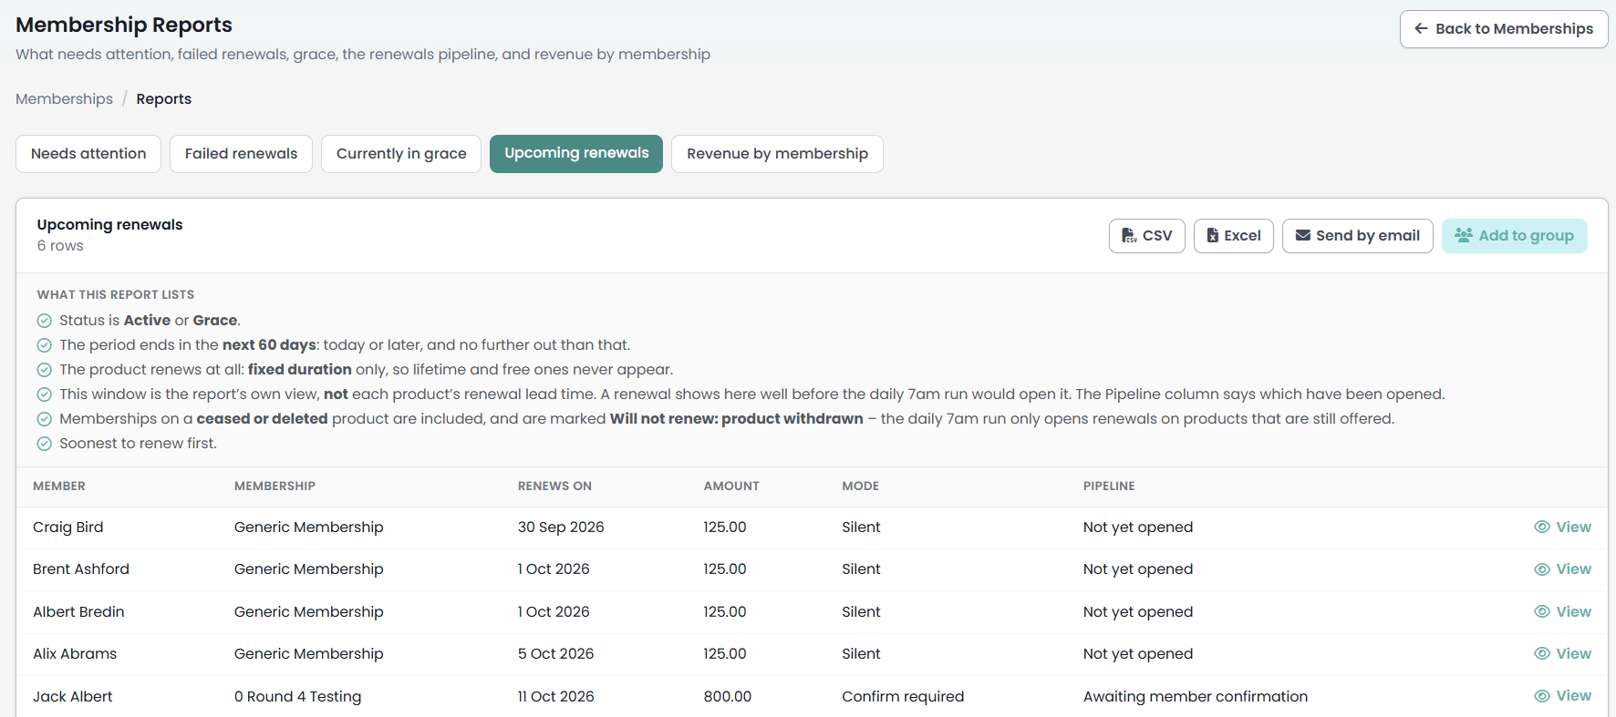Image resolution: width=1616 pixels, height=717 pixels.
Task: Click the Add to group people icon
Action: tap(1464, 235)
